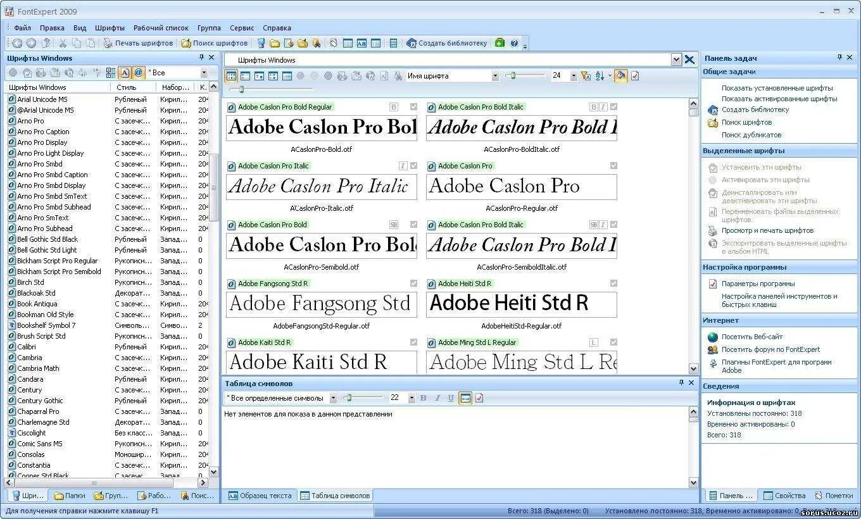Click the page icon right of paint bucket
Screen dimensions: 861x519
click(635, 76)
